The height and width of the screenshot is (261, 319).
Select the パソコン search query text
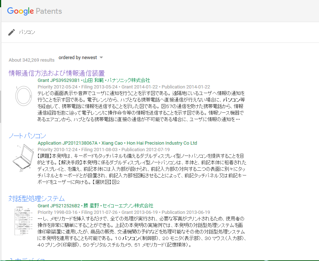[27, 32]
